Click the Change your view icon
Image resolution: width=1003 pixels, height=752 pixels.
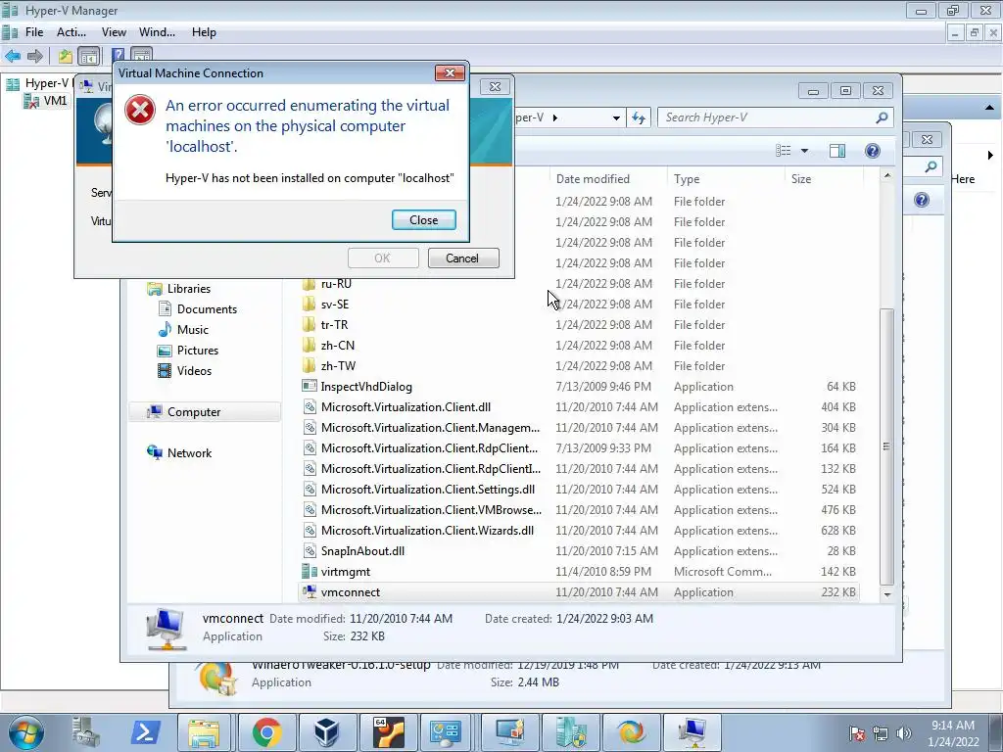point(784,151)
